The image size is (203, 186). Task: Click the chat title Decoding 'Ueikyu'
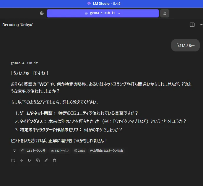coord(18,25)
